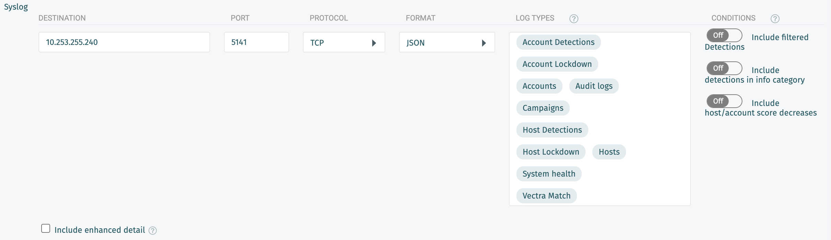Open the Format dropdown showing JSON
The width and height of the screenshot is (831, 240).
coord(446,43)
